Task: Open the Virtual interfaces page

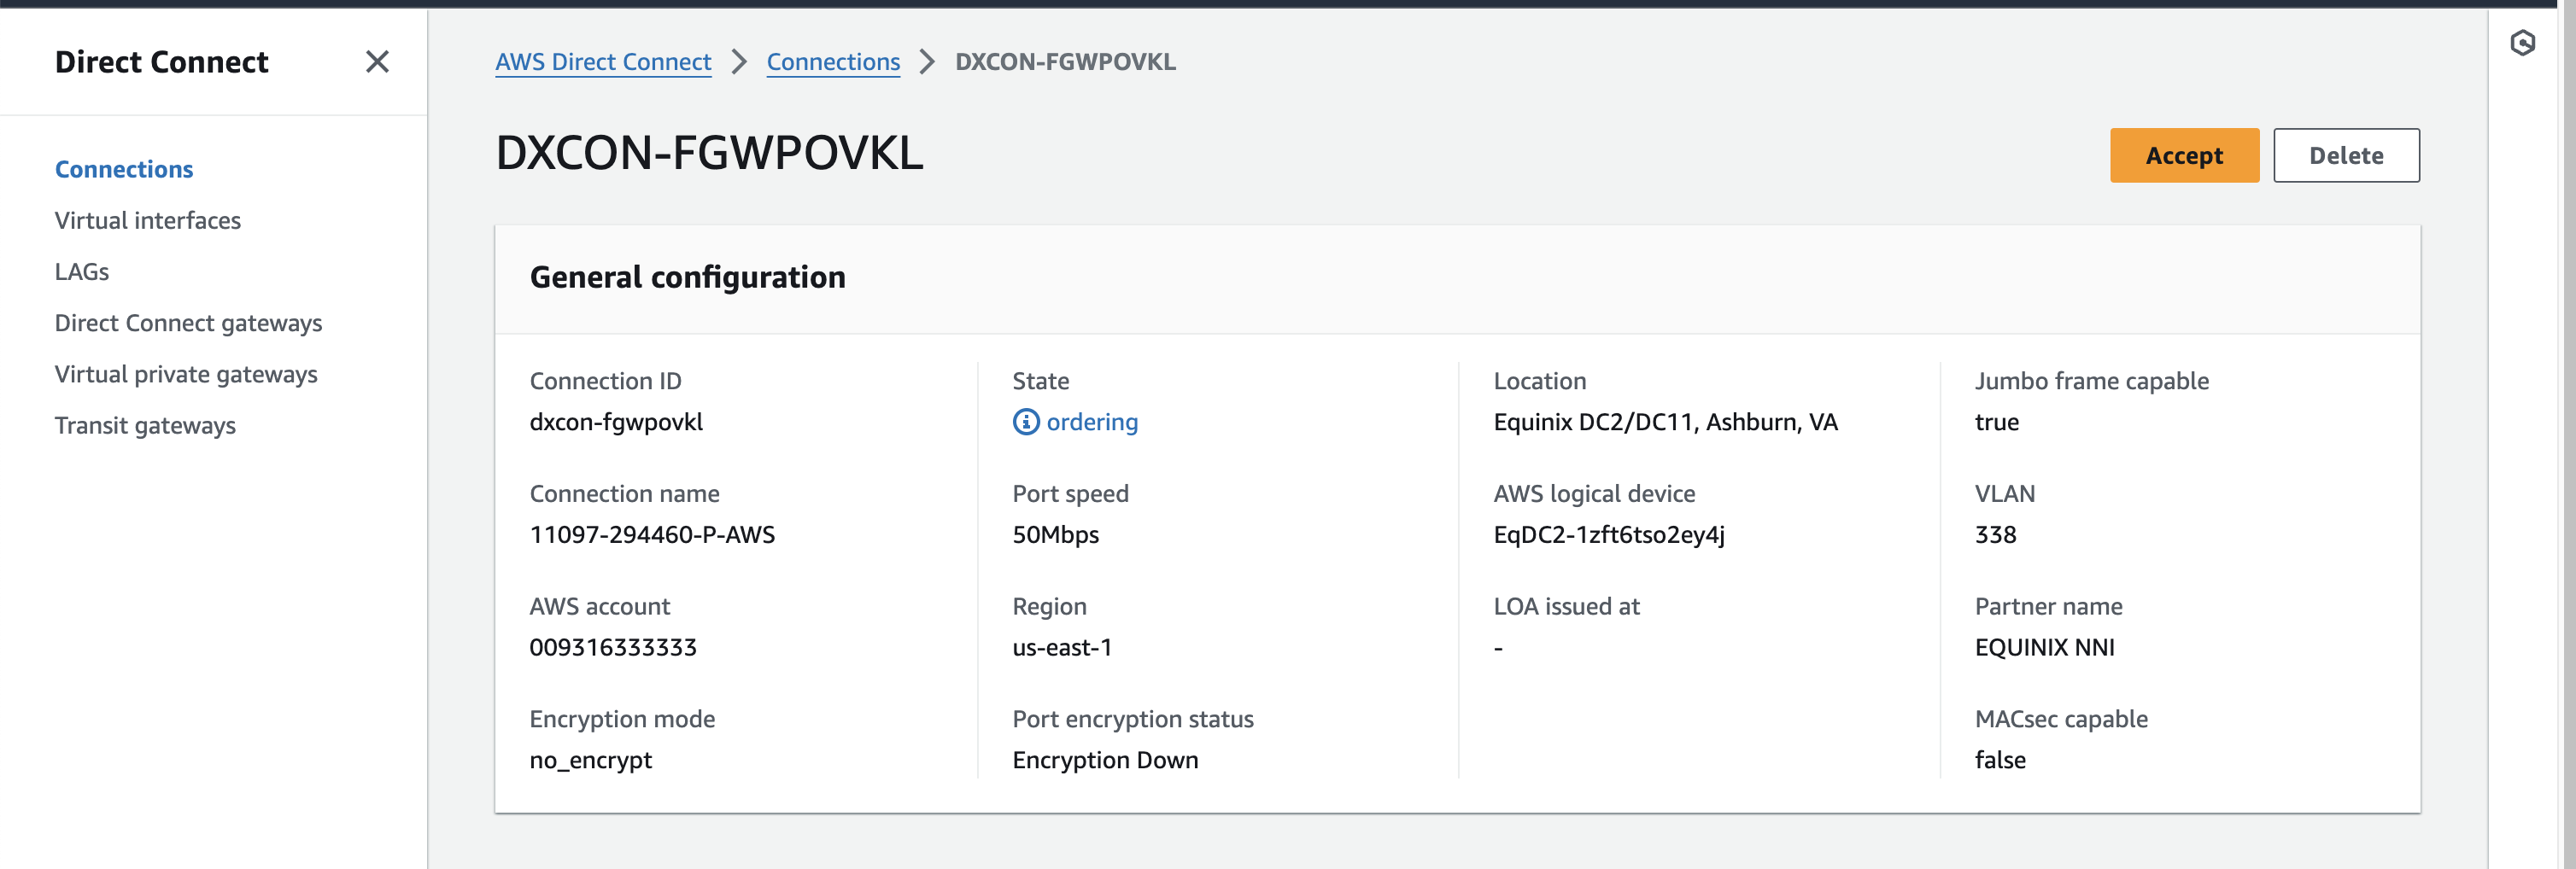Action: 148,220
